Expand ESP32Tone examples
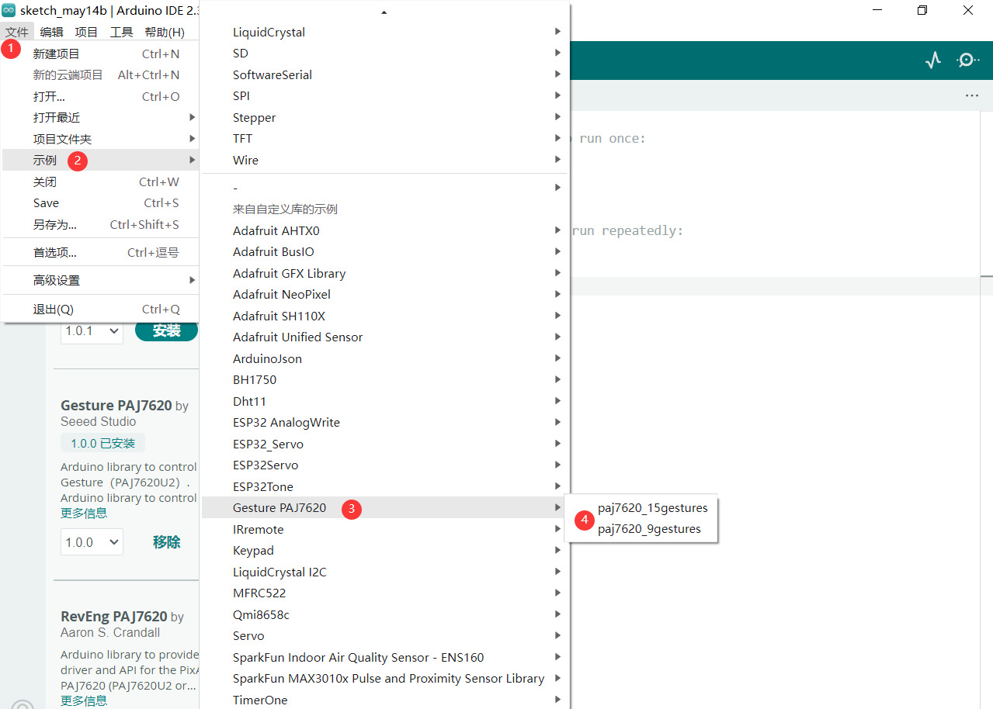993x709 pixels. [x=385, y=486]
